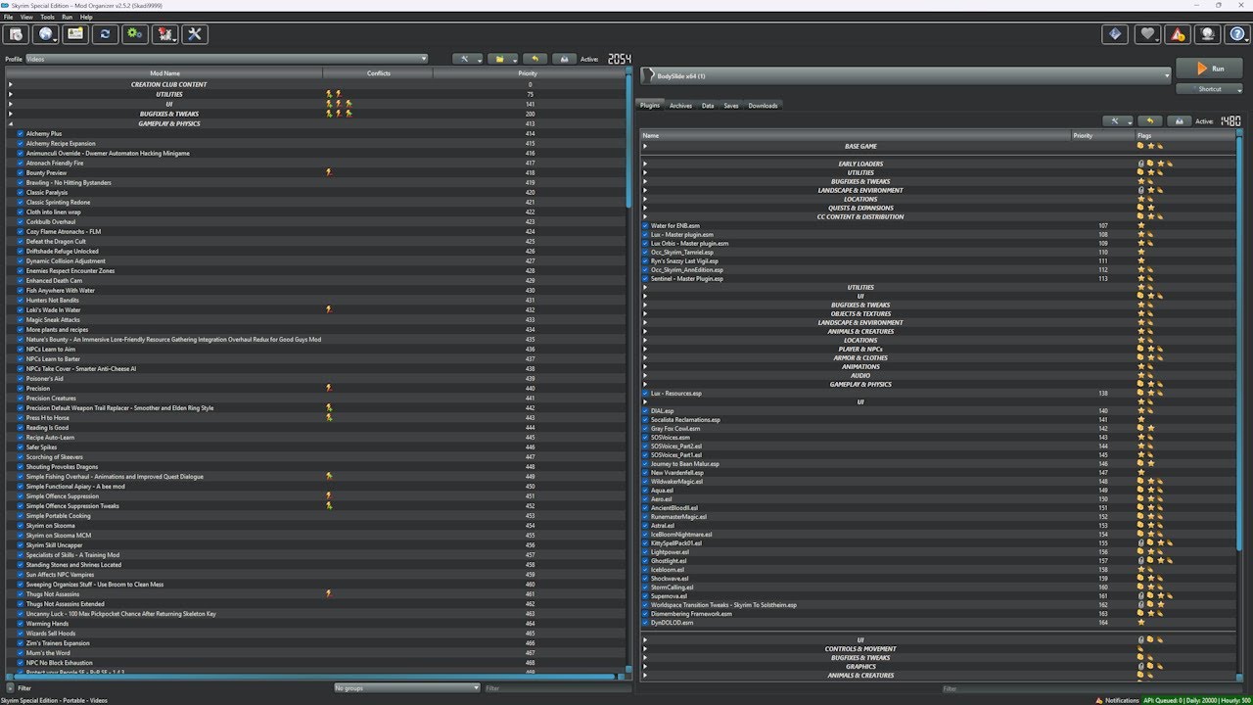Image resolution: width=1253 pixels, height=705 pixels.
Task: Click the flag icons for DynDOLOD.esm
Action: pos(1141,623)
